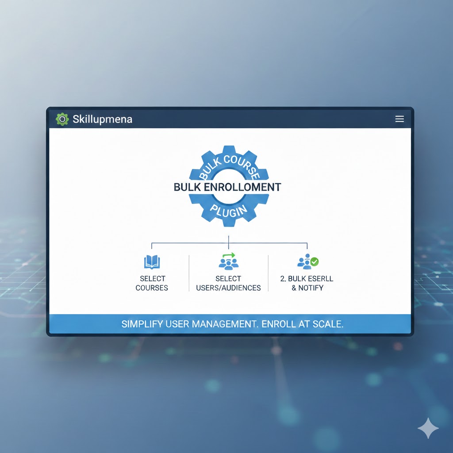Select the SELECT USERS/AUDIENCES label
Viewport: 453px width, 453px height.
tap(228, 283)
